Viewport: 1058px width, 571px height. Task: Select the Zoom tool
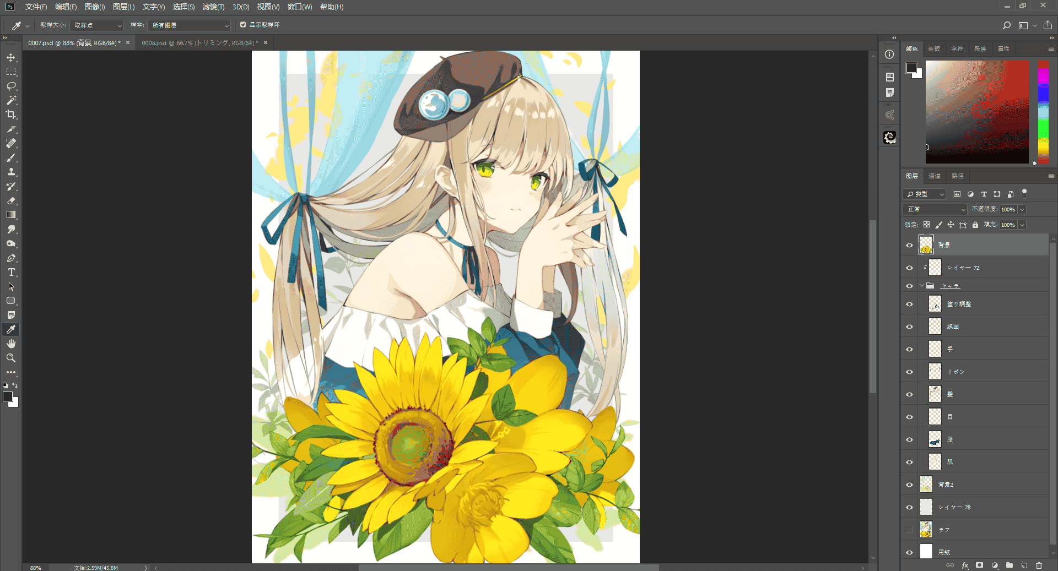11,358
